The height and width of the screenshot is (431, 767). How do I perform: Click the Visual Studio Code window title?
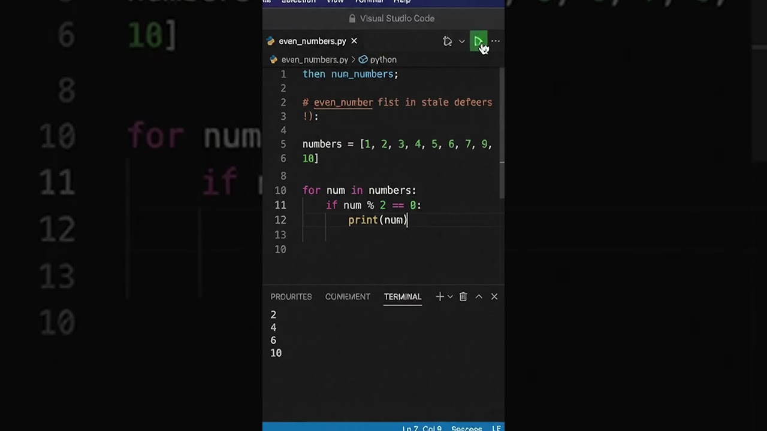click(397, 19)
